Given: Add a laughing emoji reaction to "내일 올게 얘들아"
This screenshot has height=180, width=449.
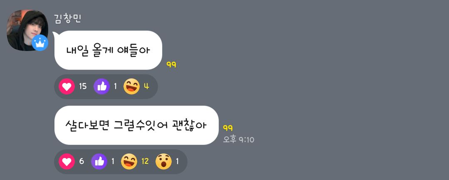Looking at the screenshot, I should 131,86.
